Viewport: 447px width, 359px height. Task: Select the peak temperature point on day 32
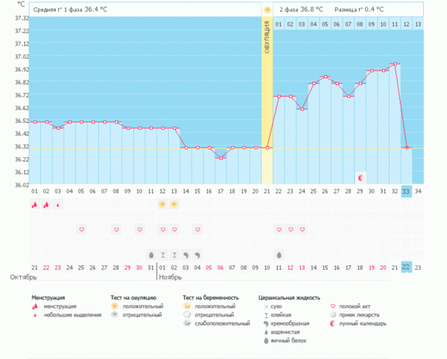(395, 64)
